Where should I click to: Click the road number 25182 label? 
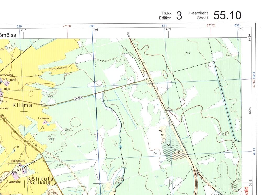click(x=78, y=99)
